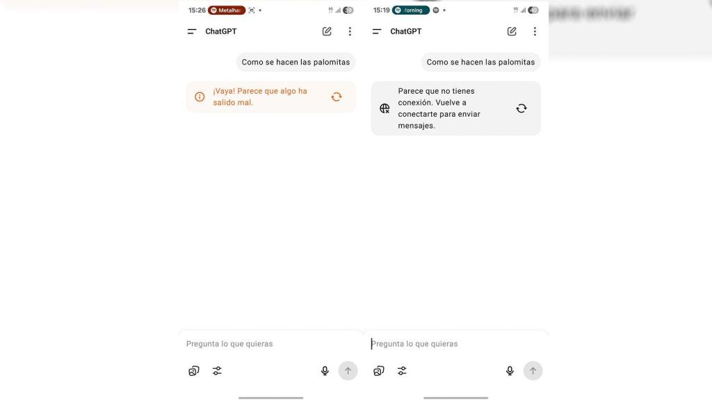Attach images using the right photo icon
This screenshot has height=400, width=712.
(379, 371)
